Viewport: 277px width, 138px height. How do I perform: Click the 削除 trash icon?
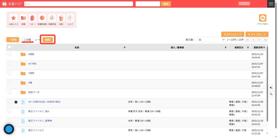coord(61,18)
